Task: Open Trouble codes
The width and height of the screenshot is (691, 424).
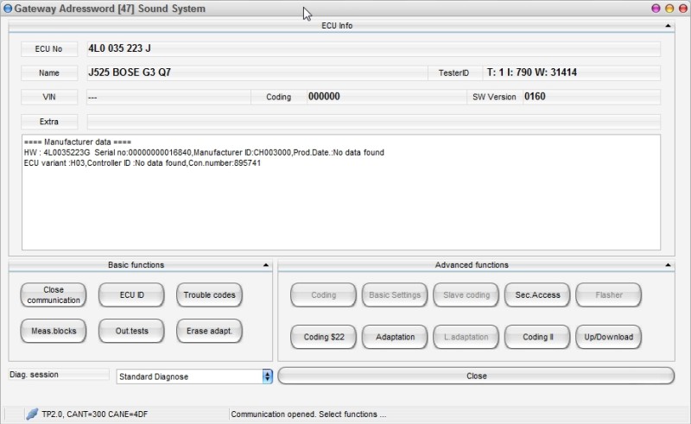Action: click(209, 295)
